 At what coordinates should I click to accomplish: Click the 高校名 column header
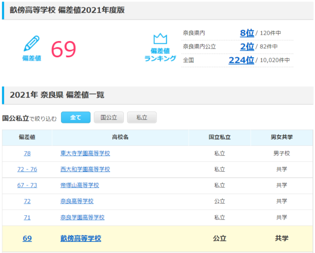pos(120,137)
